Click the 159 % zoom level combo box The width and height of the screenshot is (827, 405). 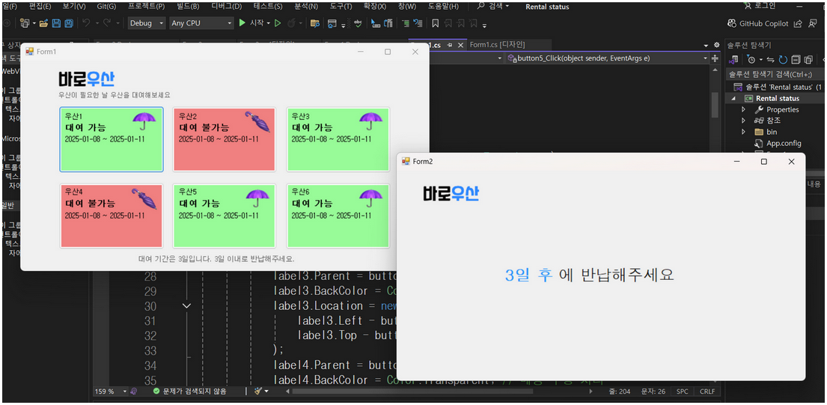111,392
